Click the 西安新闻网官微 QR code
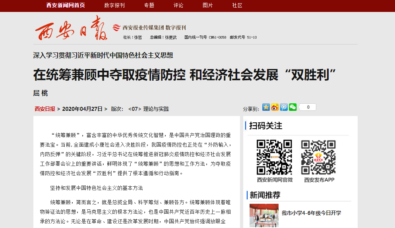 click(275, 157)
